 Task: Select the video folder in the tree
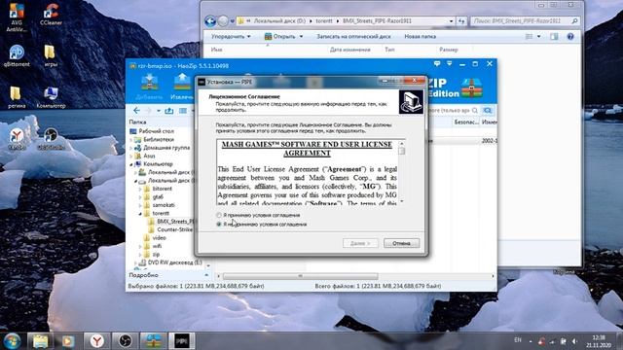click(159, 238)
